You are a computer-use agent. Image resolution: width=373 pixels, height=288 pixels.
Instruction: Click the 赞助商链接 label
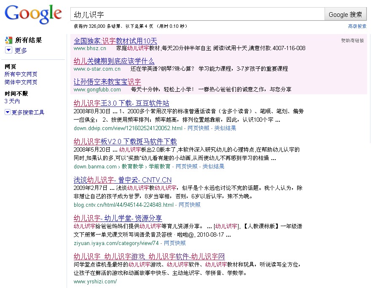pos(352,40)
